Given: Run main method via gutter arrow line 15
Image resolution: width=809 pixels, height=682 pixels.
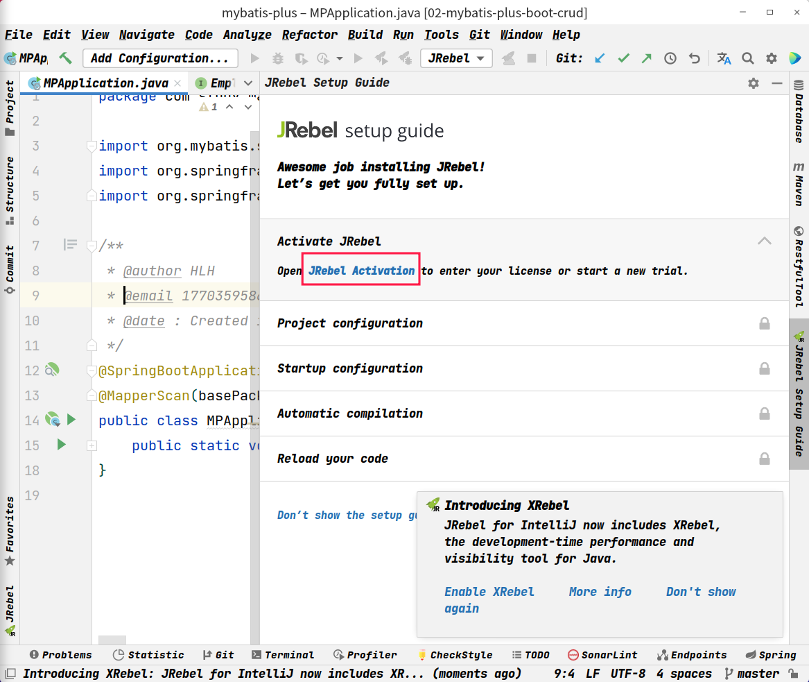Looking at the screenshot, I should (62, 444).
